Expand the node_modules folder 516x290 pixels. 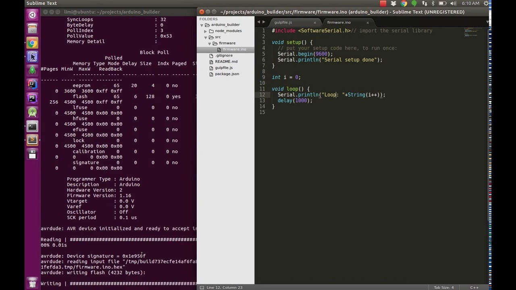pyautogui.click(x=206, y=31)
